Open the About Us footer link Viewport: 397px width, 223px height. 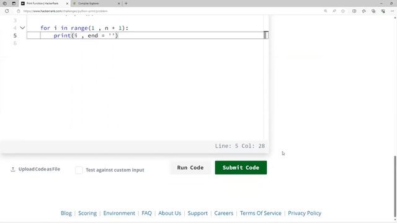pyautogui.click(x=169, y=213)
